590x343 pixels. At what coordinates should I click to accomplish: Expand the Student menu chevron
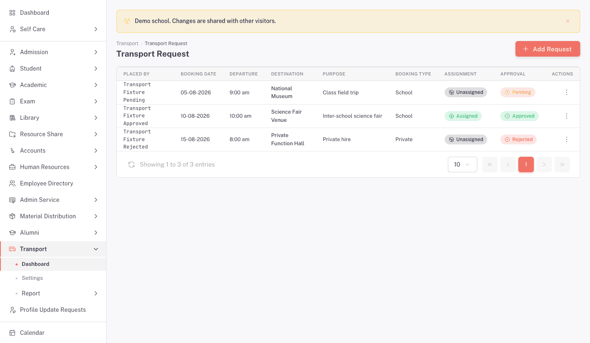coord(96,69)
